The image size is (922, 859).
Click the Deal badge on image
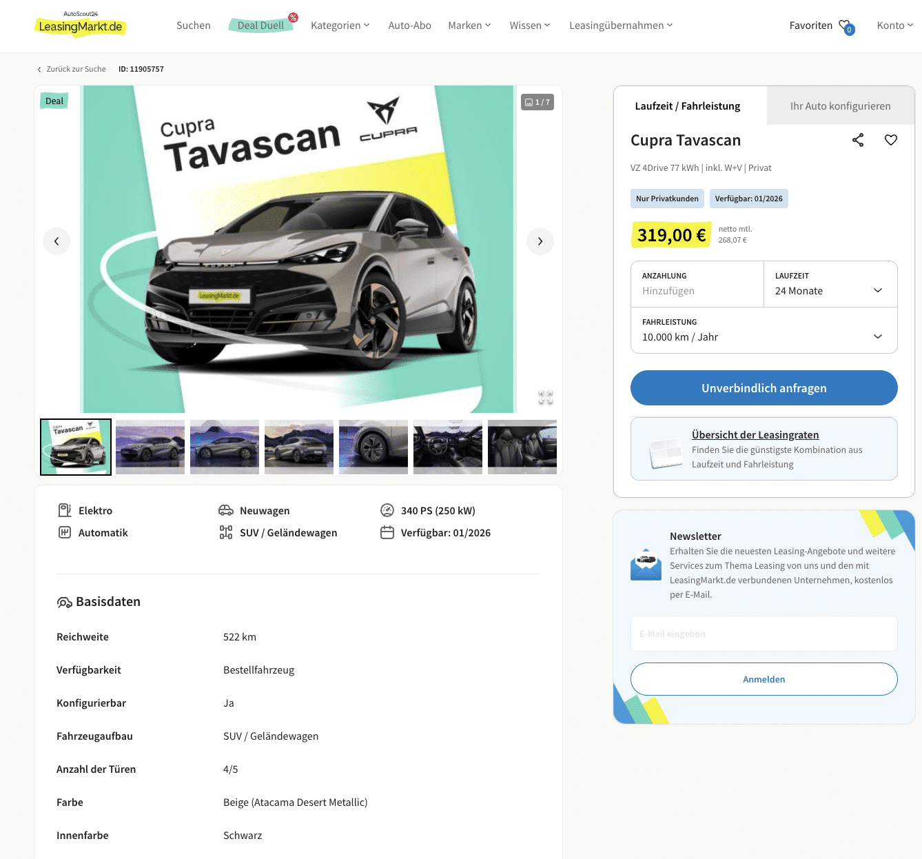point(54,101)
